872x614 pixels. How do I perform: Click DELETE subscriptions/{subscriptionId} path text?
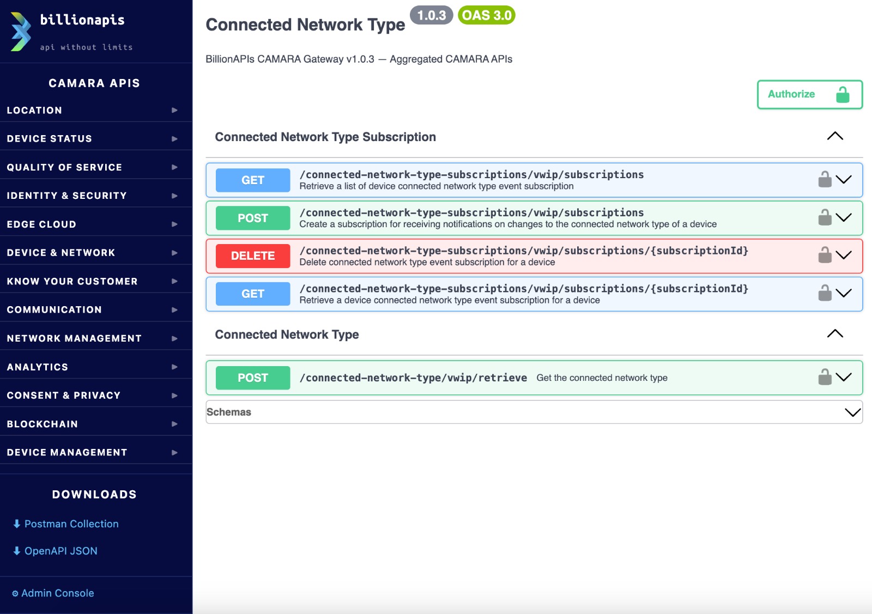pos(524,251)
